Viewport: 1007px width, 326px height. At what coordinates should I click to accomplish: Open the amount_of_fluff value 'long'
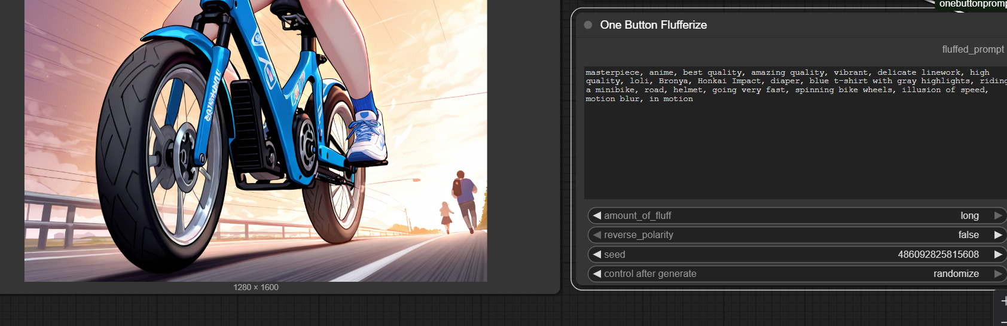click(x=969, y=215)
